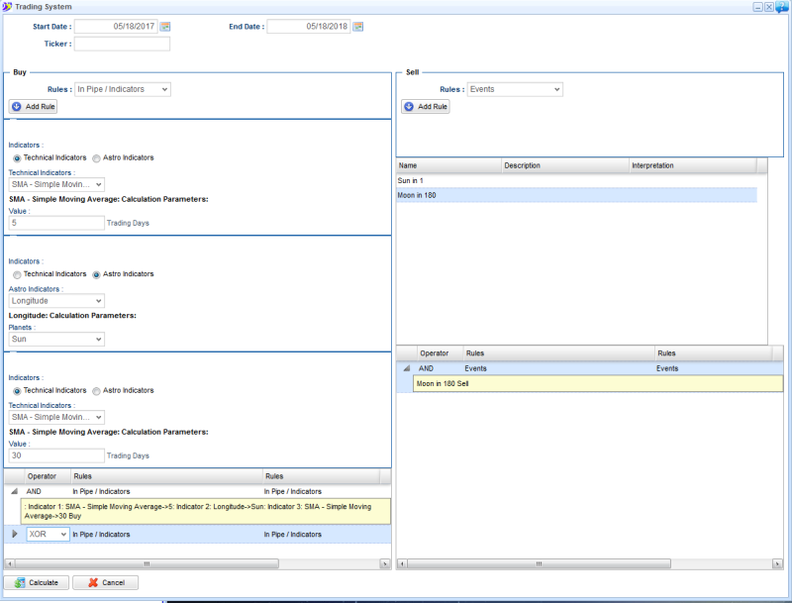Open the Start Date calendar picker
The image size is (792, 603).
[x=165, y=26]
